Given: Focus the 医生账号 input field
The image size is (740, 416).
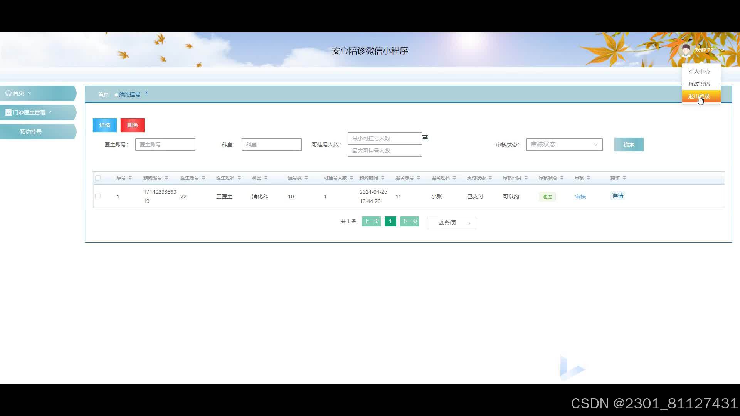Looking at the screenshot, I should point(165,144).
